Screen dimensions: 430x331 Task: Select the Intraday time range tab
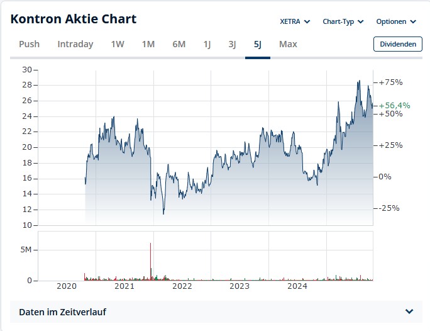point(75,44)
